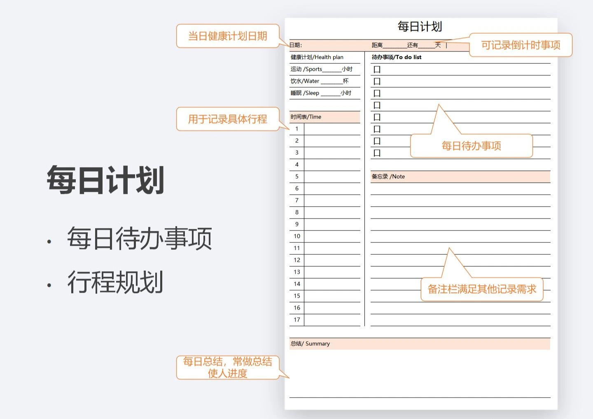Viewport: 593px width, 419px height.
Task: Select the 健康计划/Health plan header
Action: (x=316, y=57)
